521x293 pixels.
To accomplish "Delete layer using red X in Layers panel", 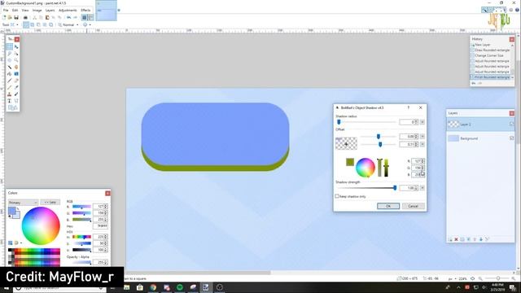I will [x=456, y=239].
